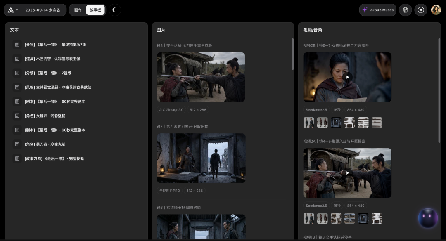Image resolution: width=446 pixels, height=241 pixels.
Task: Open fifth reference thumbnail under video 2B
Action: click(363, 123)
